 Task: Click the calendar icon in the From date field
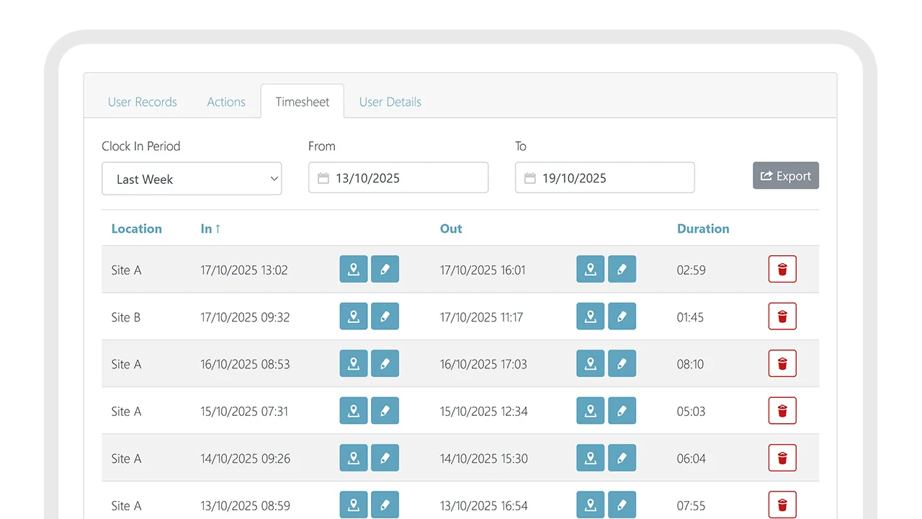point(323,177)
